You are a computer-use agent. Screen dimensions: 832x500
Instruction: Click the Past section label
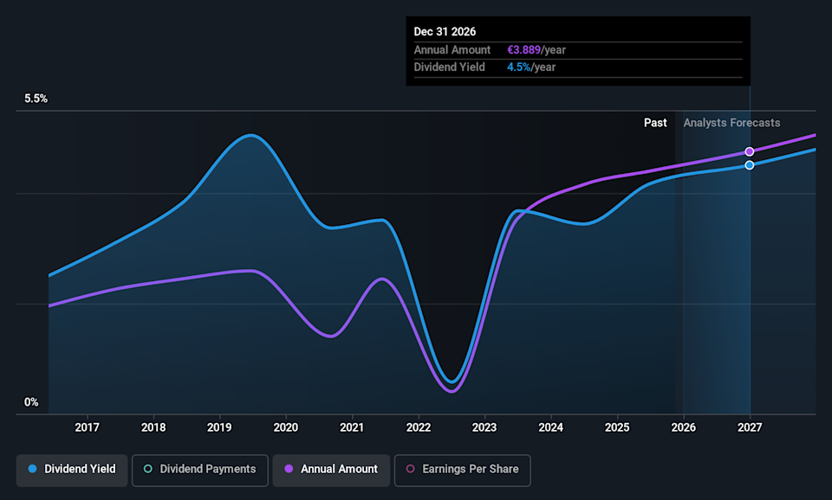tap(655, 123)
